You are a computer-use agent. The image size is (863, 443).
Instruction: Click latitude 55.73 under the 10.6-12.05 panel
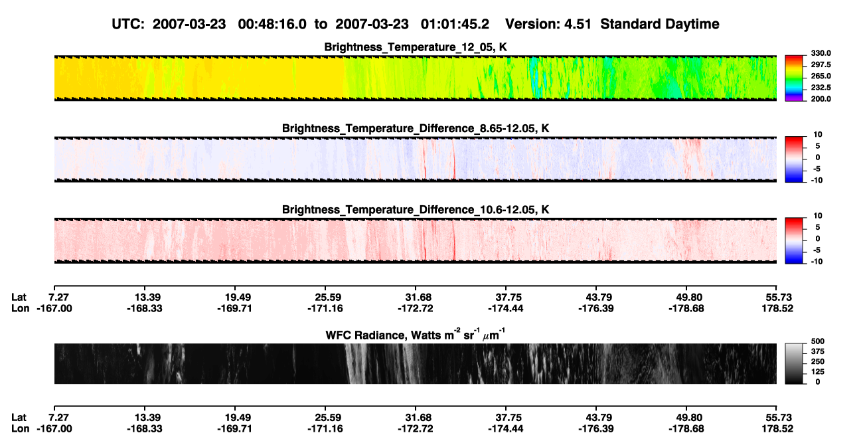[779, 298]
